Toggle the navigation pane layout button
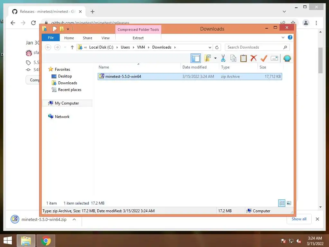Image resolution: width=329 pixels, height=247 pixels. pyautogui.click(x=196, y=58)
